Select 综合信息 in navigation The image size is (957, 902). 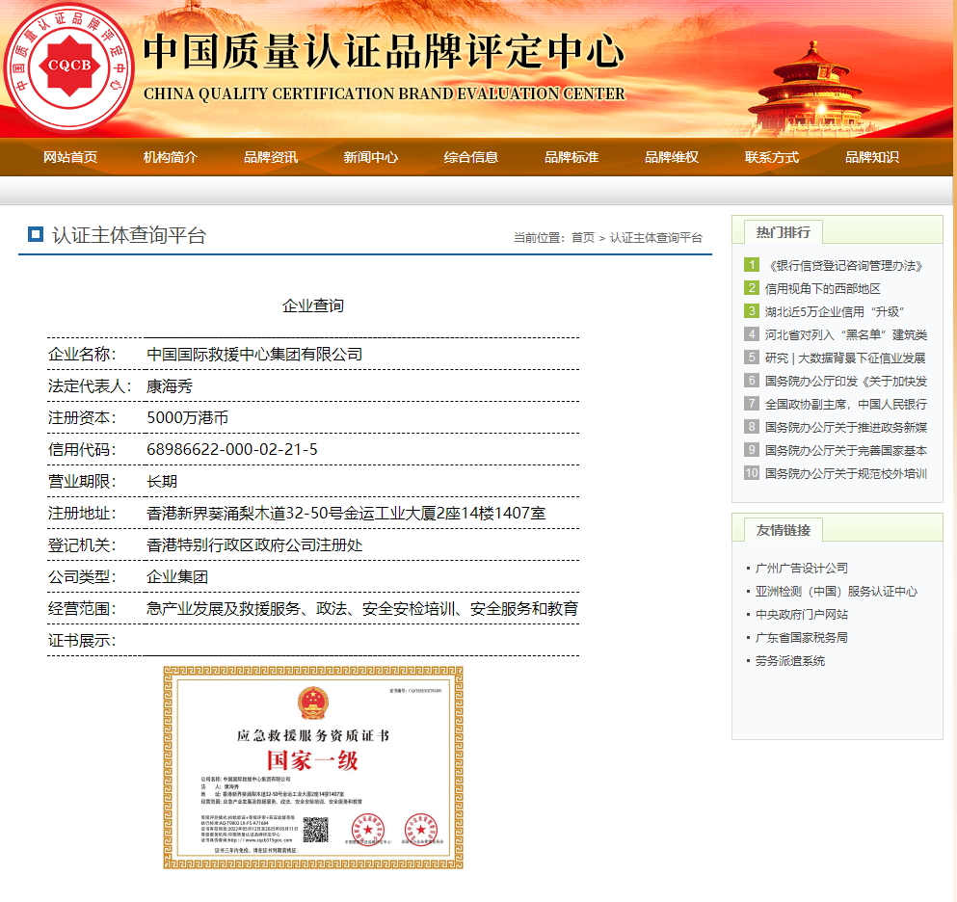[470, 157]
